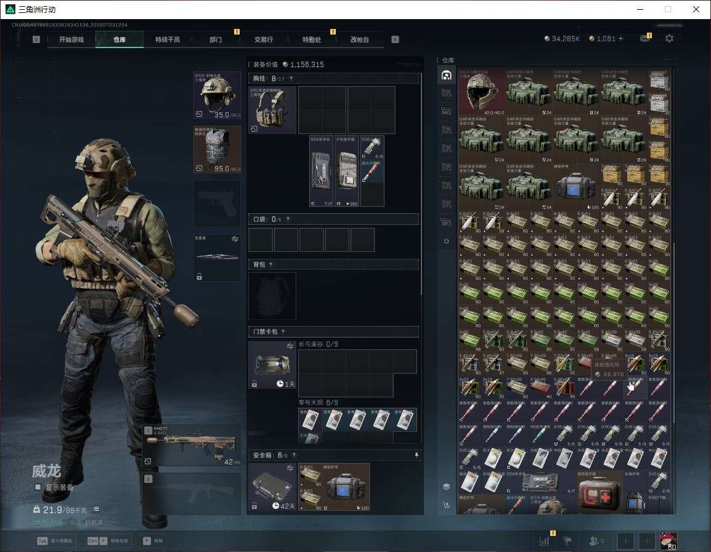Open the mail envelope icon
The height and width of the screenshot is (552, 711).
645,39
